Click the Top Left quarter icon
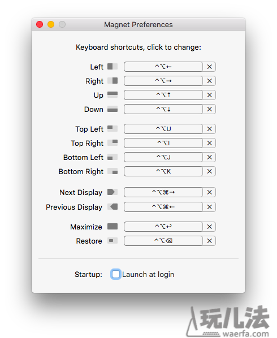The image size is (277, 338). click(x=112, y=129)
